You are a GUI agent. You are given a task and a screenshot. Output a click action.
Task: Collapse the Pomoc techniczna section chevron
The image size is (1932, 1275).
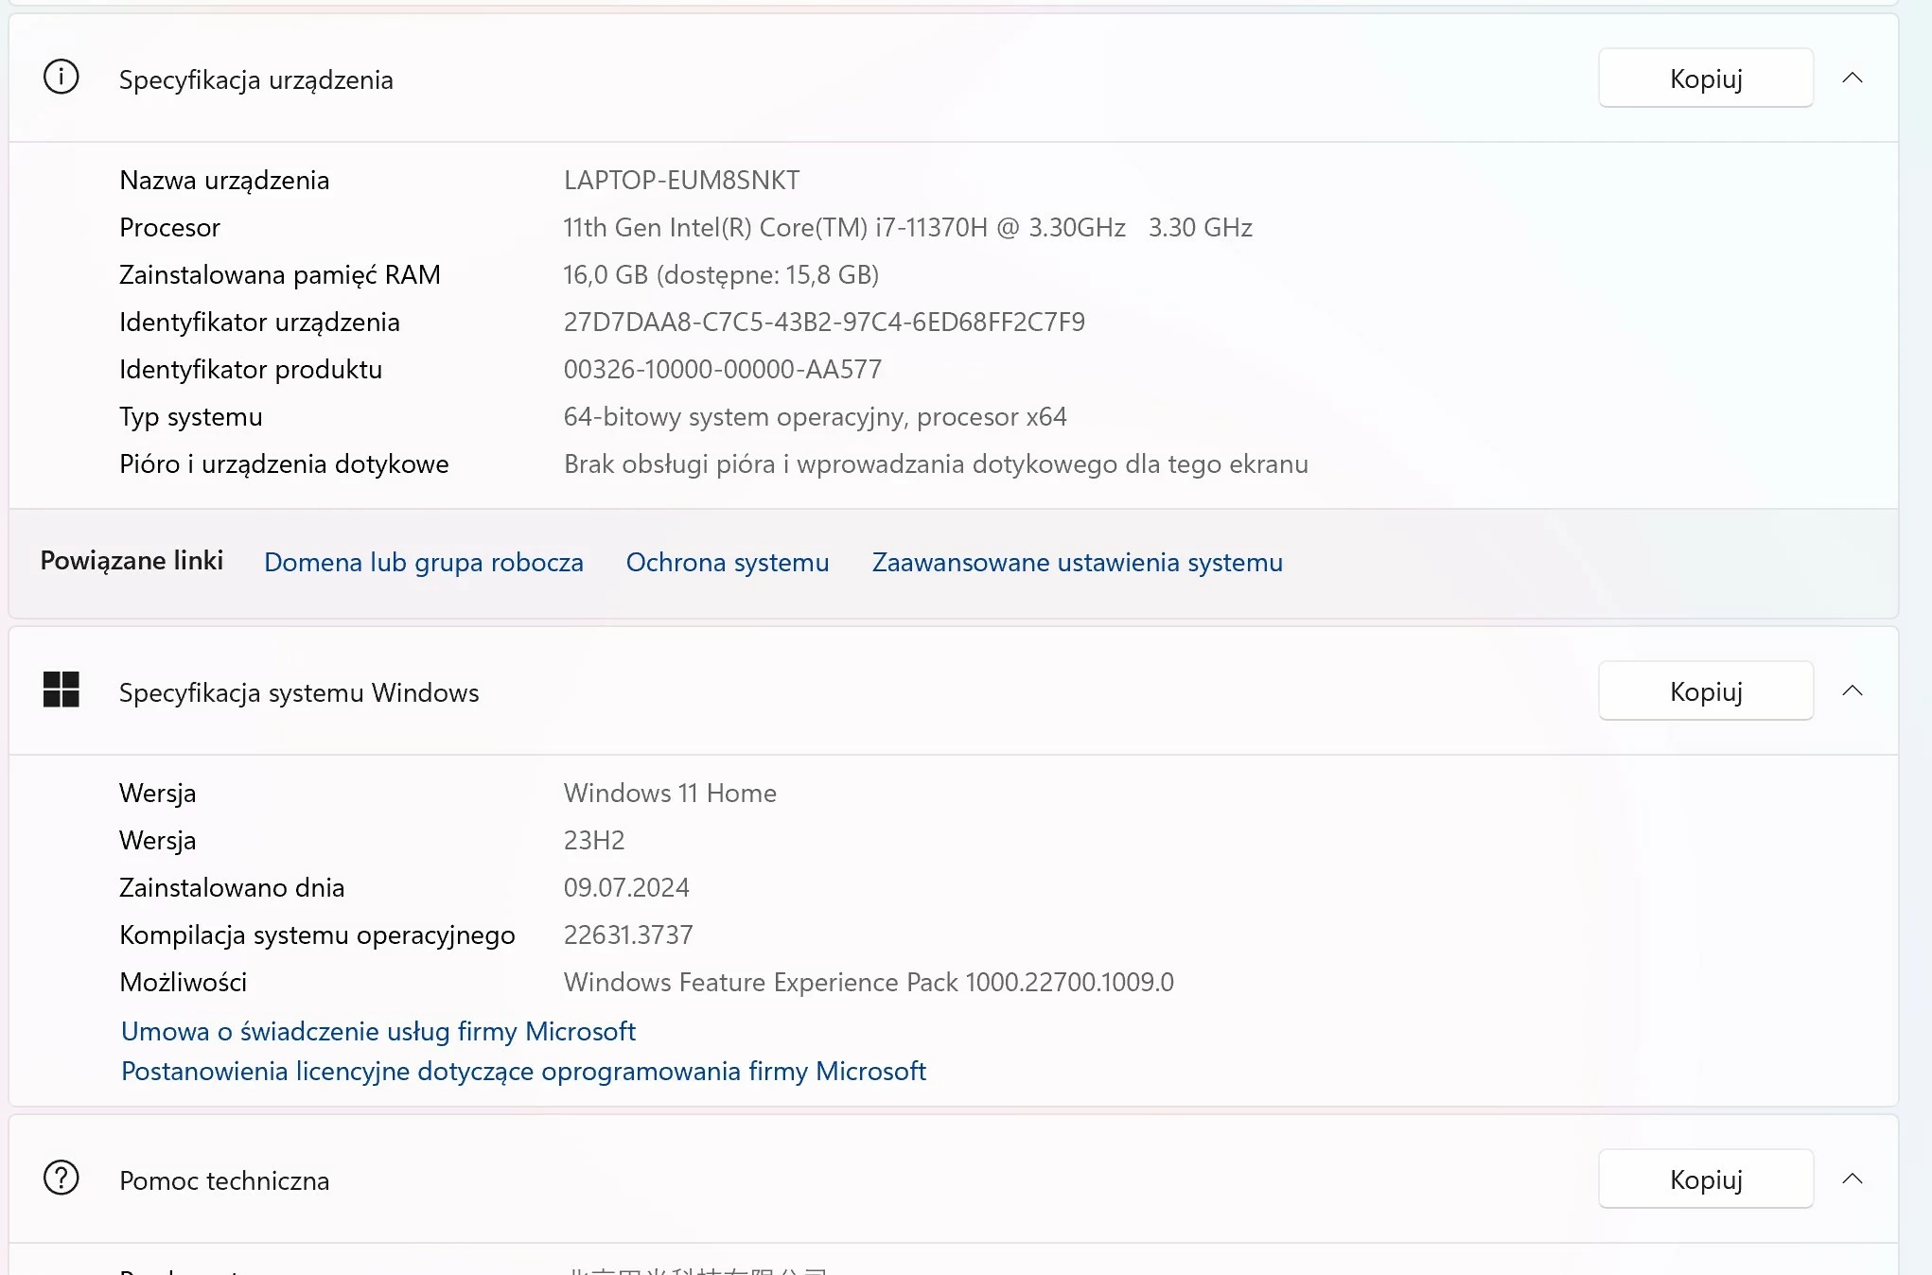tap(1853, 1179)
